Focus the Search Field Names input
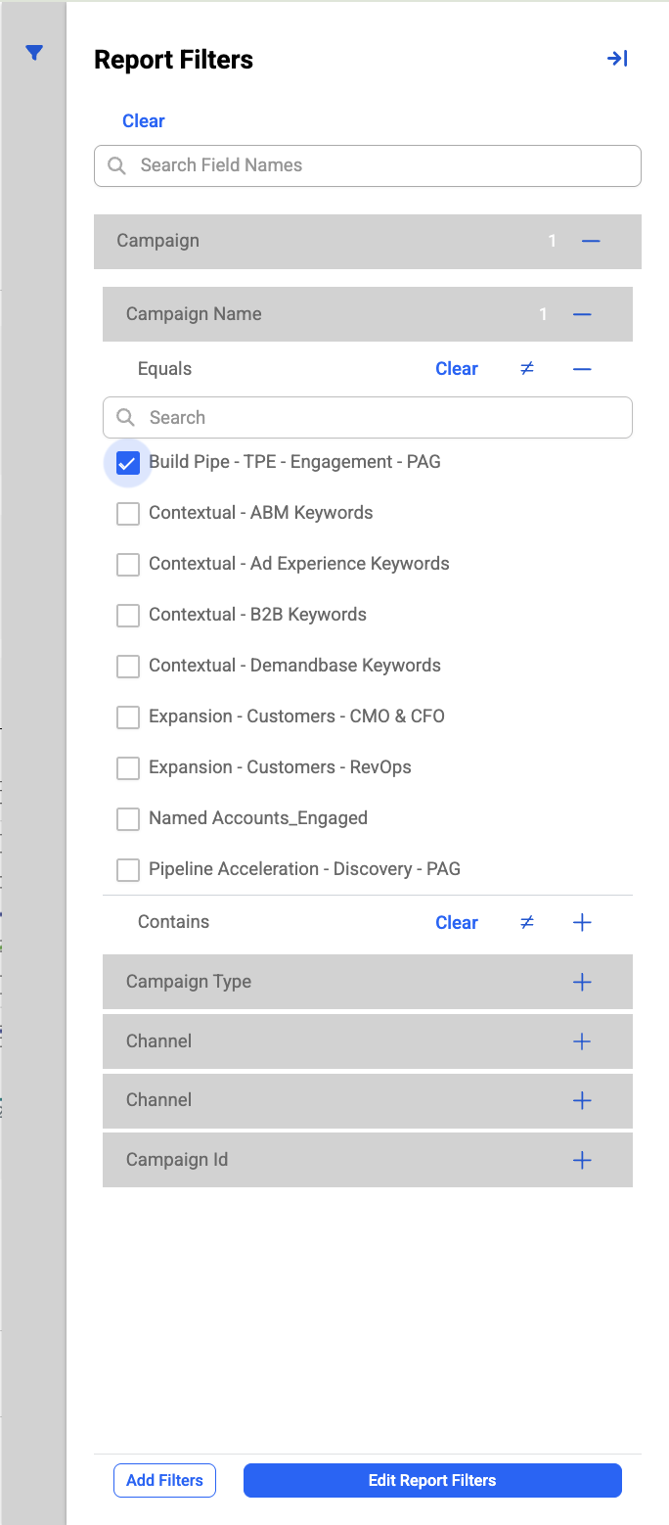 point(368,165)
